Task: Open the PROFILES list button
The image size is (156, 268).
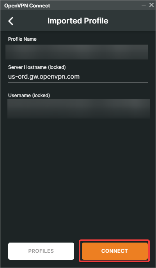Action: (41, 251)
